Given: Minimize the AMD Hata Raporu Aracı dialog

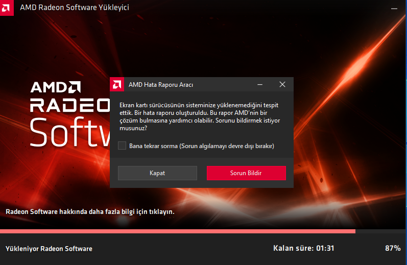Looking at the screenshot, I should [x=260, y=84].
